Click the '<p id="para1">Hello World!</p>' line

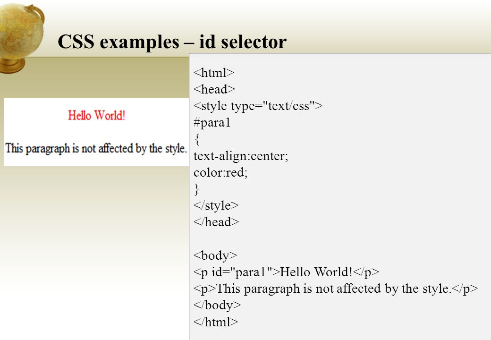pyautogui.click(x=286, y=272)
